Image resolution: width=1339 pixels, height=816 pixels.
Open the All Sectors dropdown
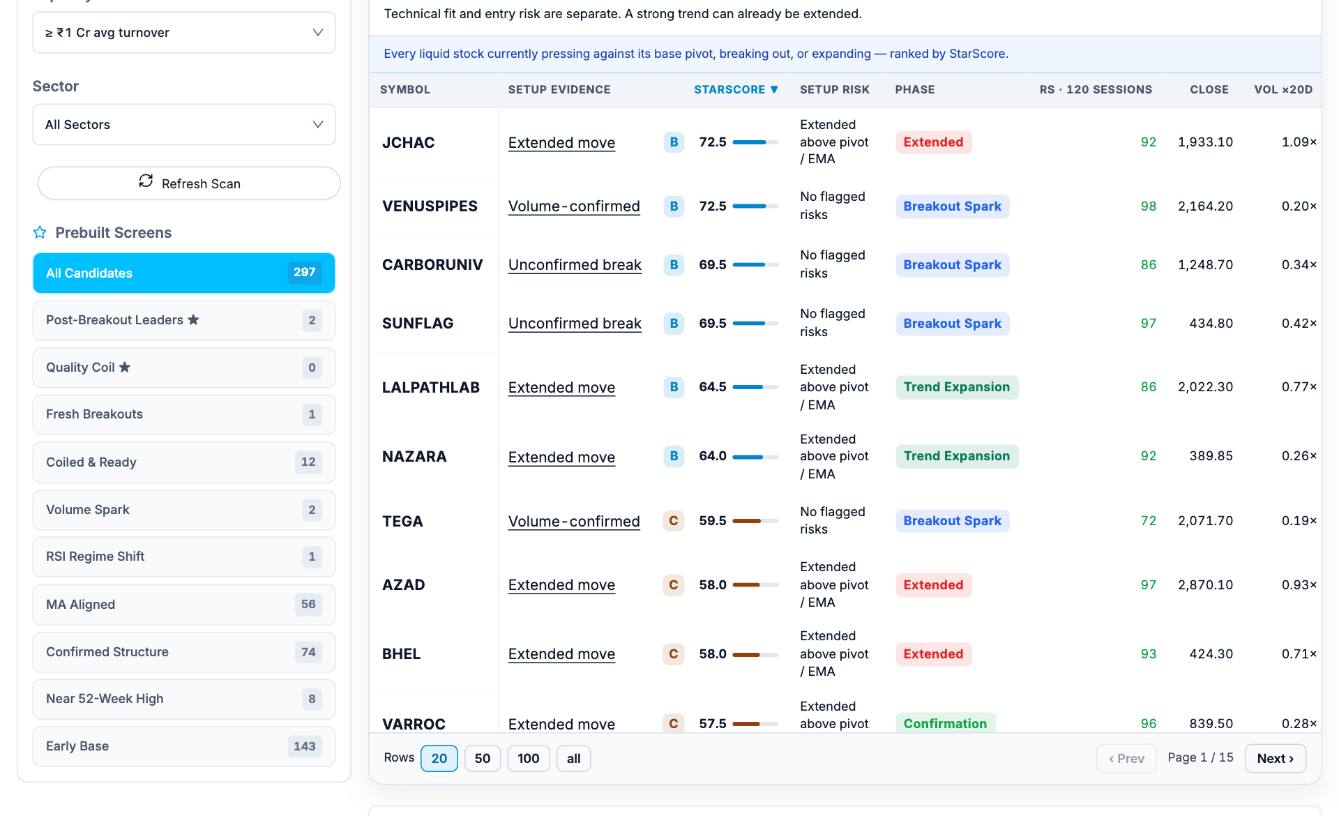click(184, 125)
